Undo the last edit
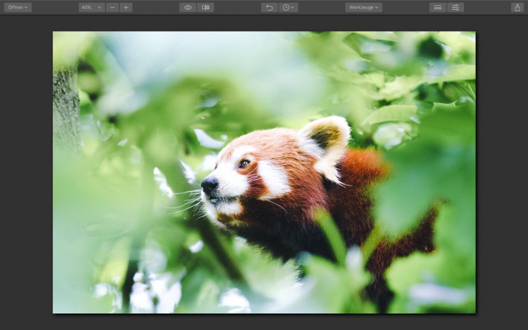The height and width of the screenshot is (330, 528). tap(269, 7)
